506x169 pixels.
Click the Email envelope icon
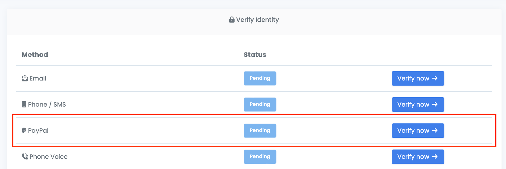tap(25, 78)
